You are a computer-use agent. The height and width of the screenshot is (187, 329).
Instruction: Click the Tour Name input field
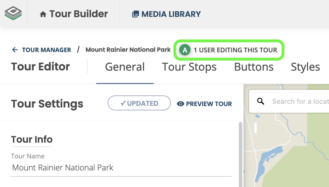tap(121, 168)
